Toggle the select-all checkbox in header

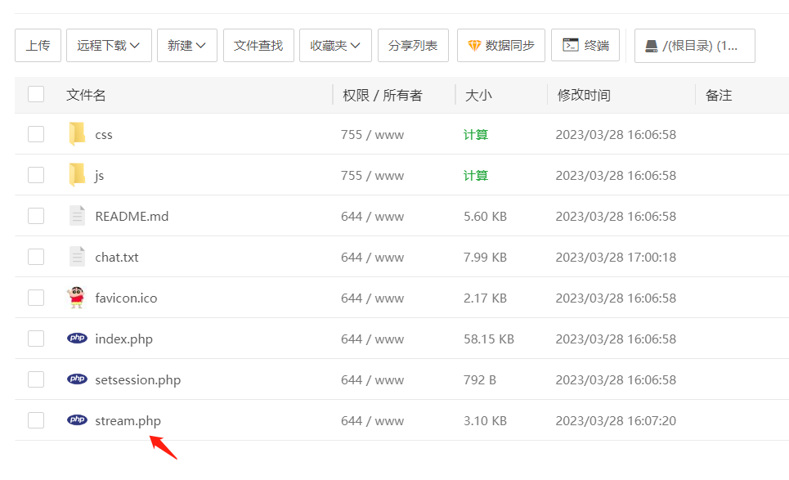[x=36, y=95]
